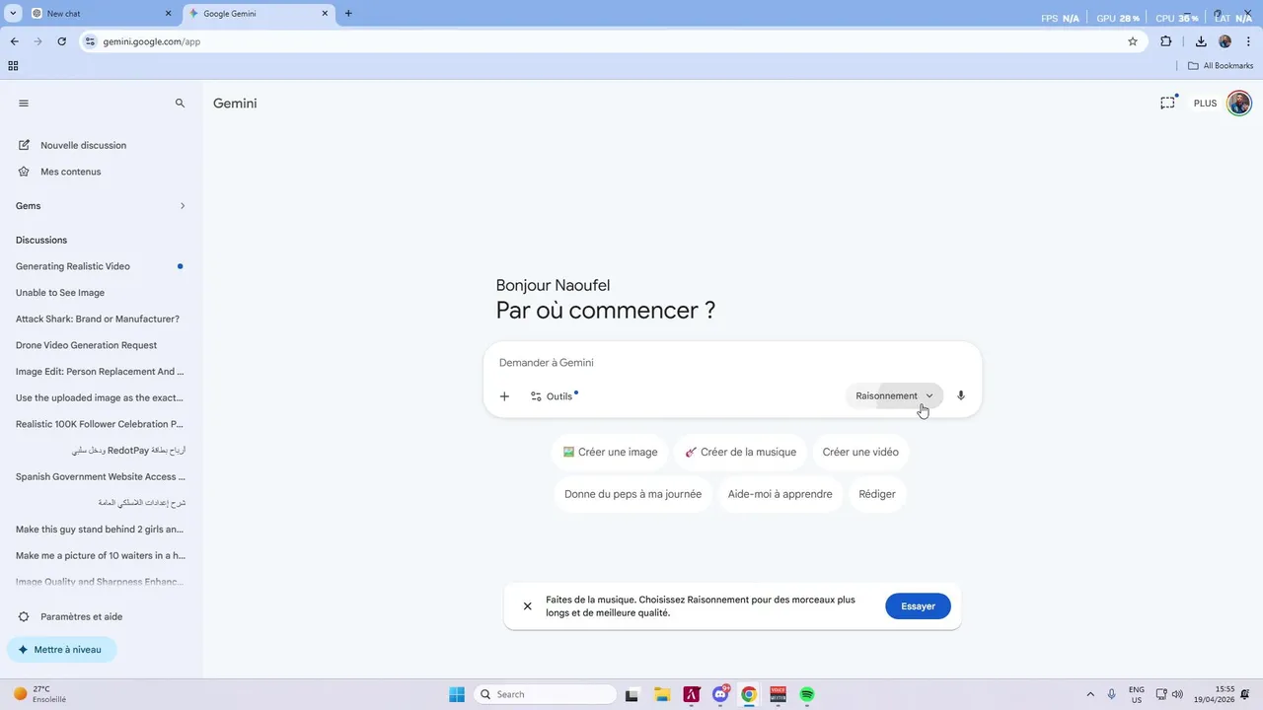Screen dimensions: 1263x710
Task: Collapse the Gemini sidebar hamburger menu
Action: pyautogui.click(x=24, y=104)
